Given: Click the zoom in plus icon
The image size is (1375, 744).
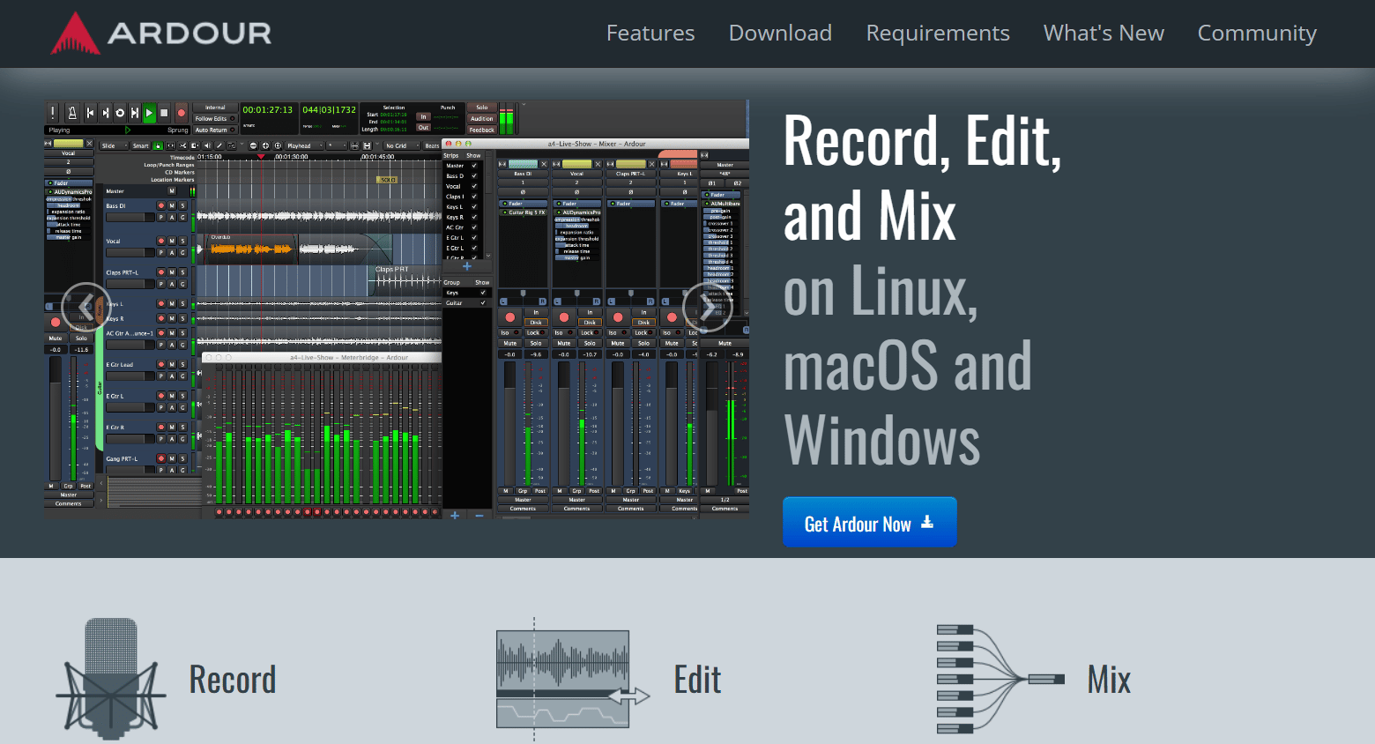Looking at the screenshot, I should (265, 145).
